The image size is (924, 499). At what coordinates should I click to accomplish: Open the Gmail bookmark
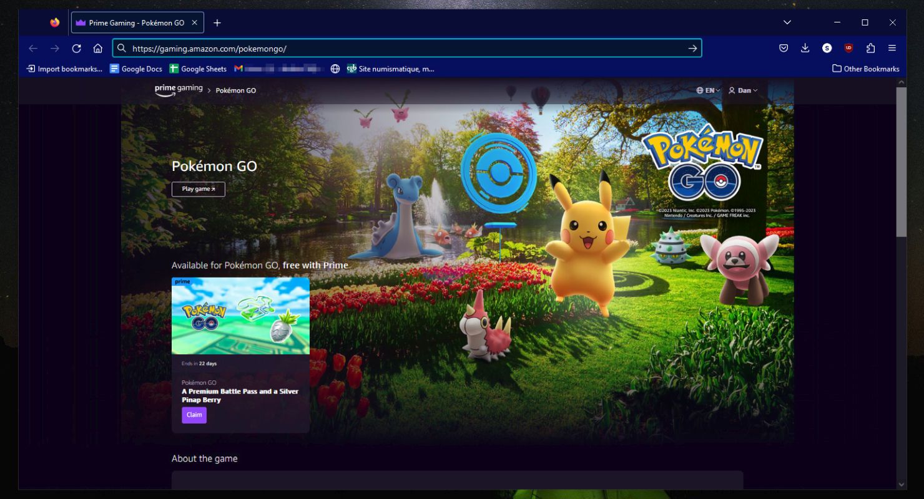[279, 69]
